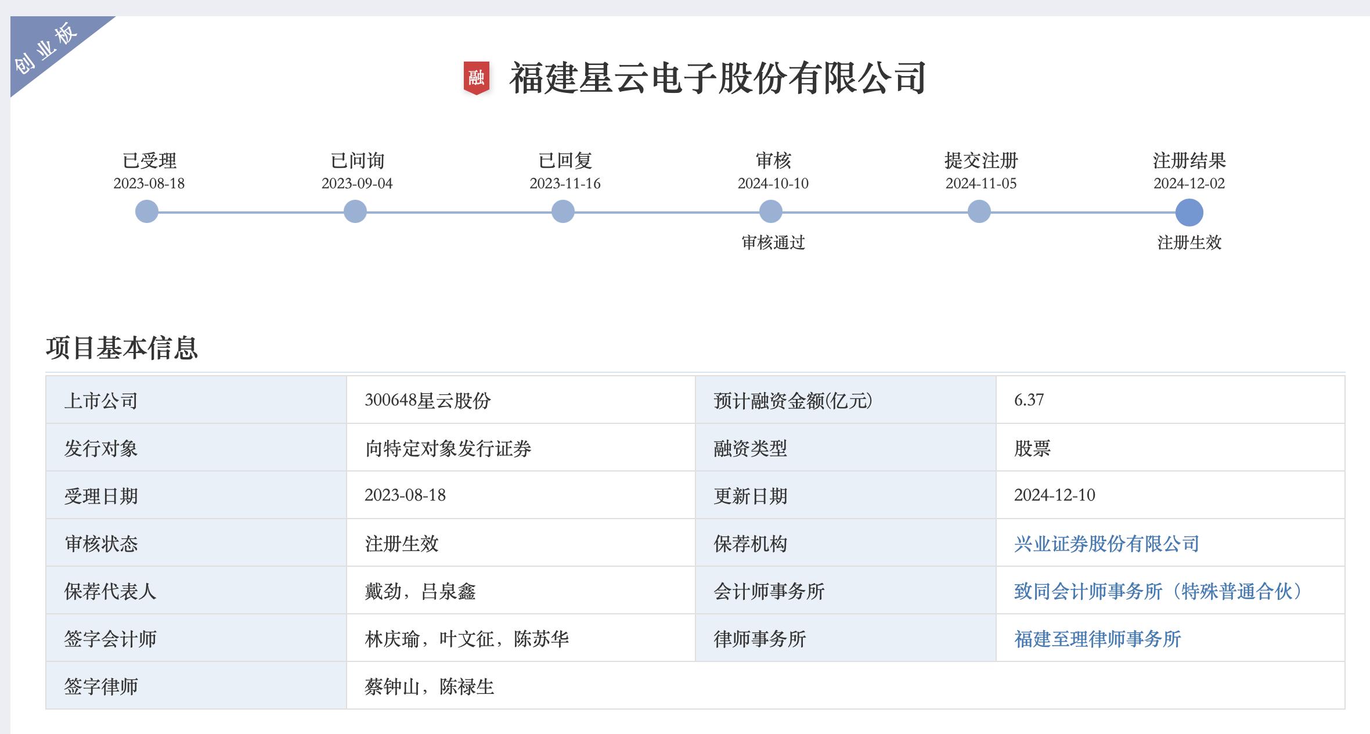Click the 审核状态 row label
This screenshot has width=1370, height=734.
[x=101, y=544]
